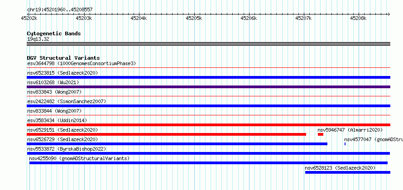Select the blue nsv6526729 variant bar
The width and height of the screenshot is (403, 190).
click(177, 144)
